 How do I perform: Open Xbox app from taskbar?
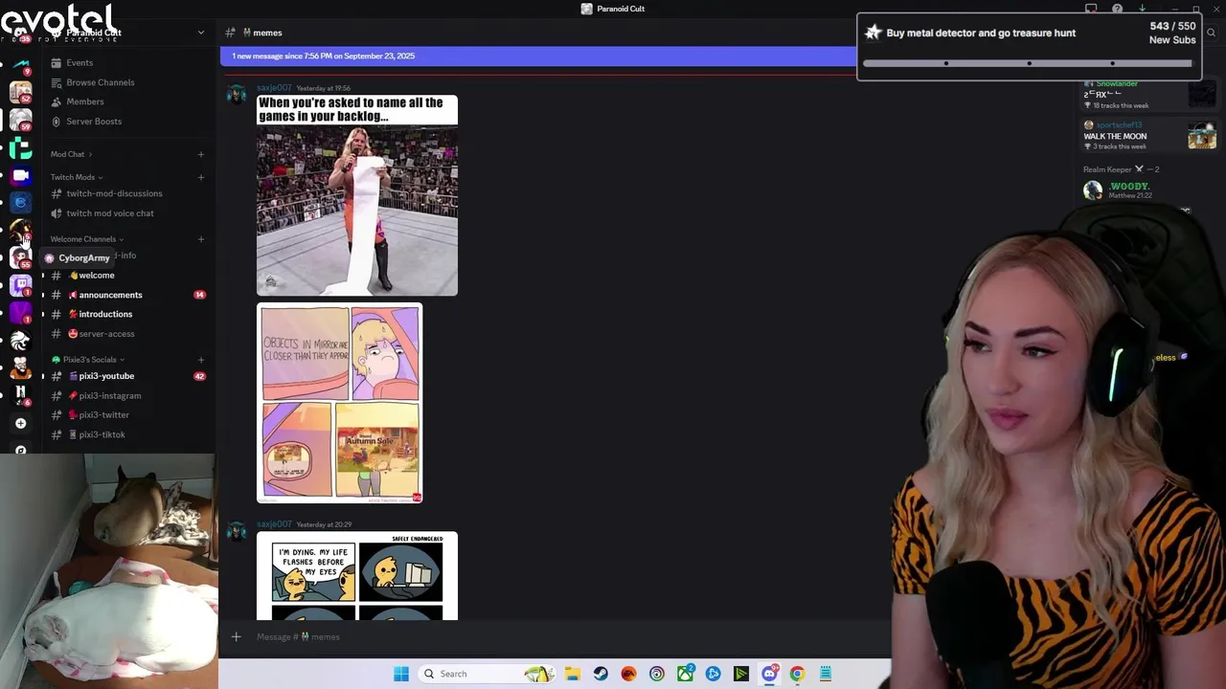[x=685, y=674]
